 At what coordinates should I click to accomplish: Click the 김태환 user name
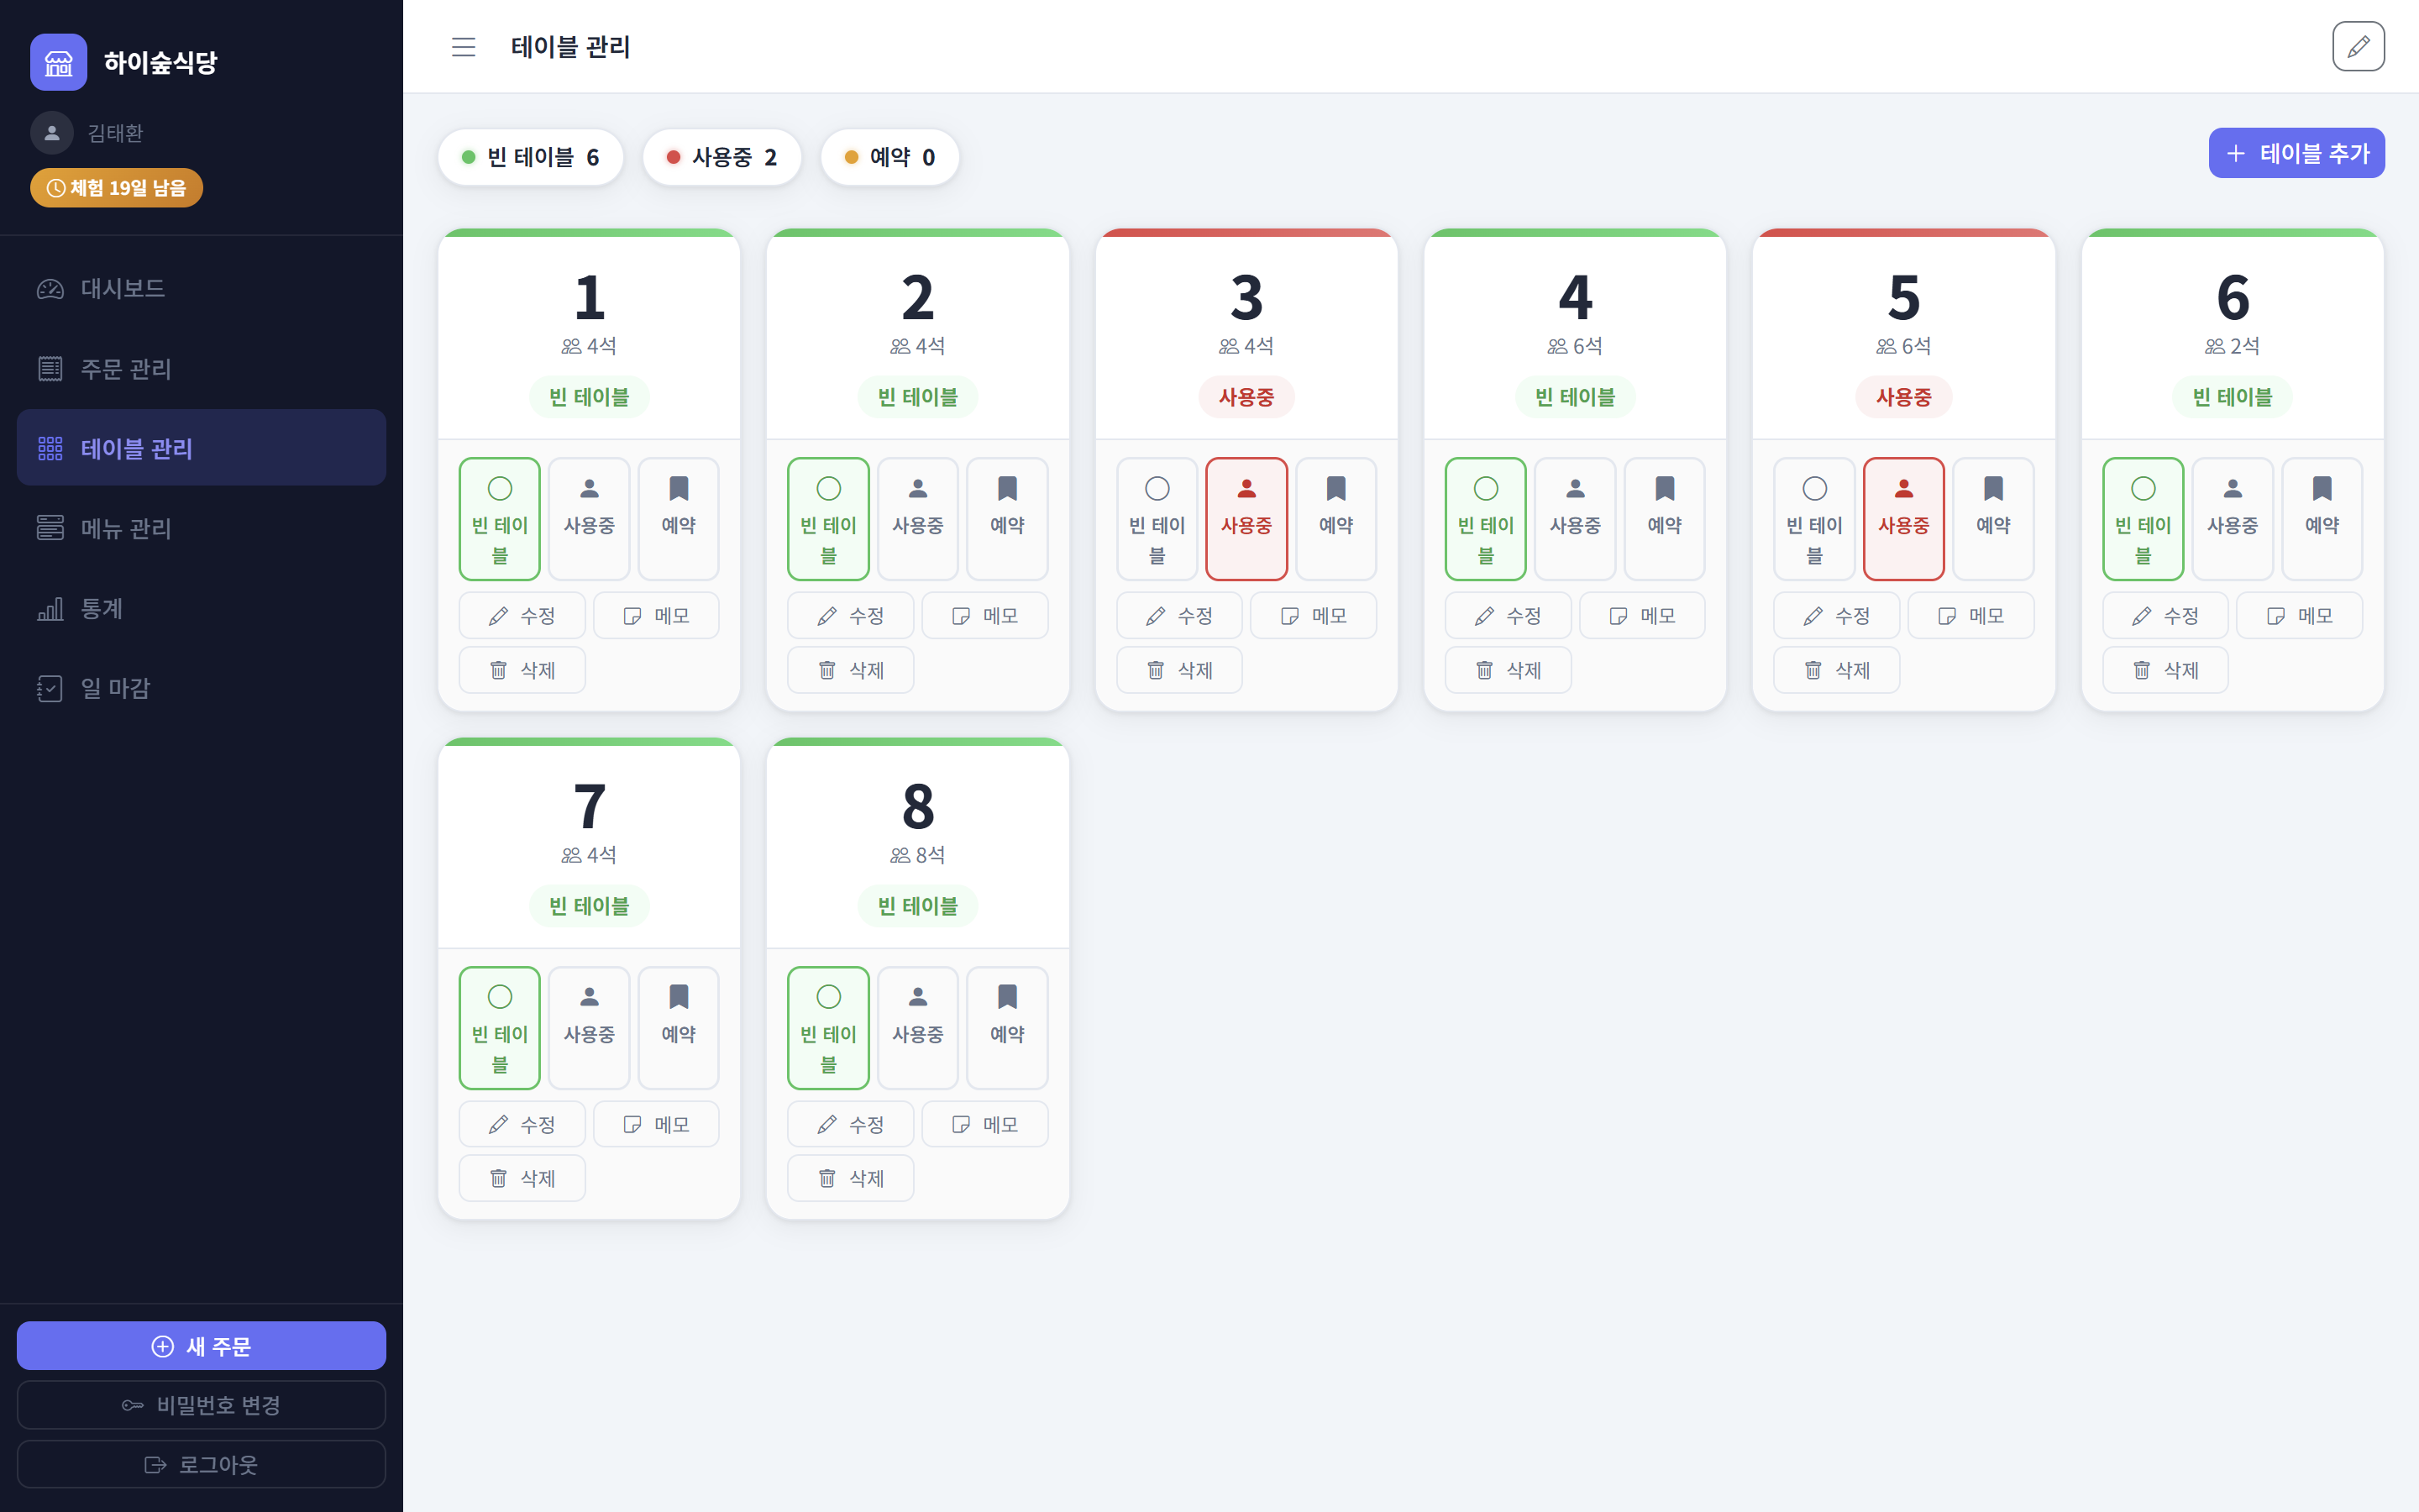[x=115, y=133]
